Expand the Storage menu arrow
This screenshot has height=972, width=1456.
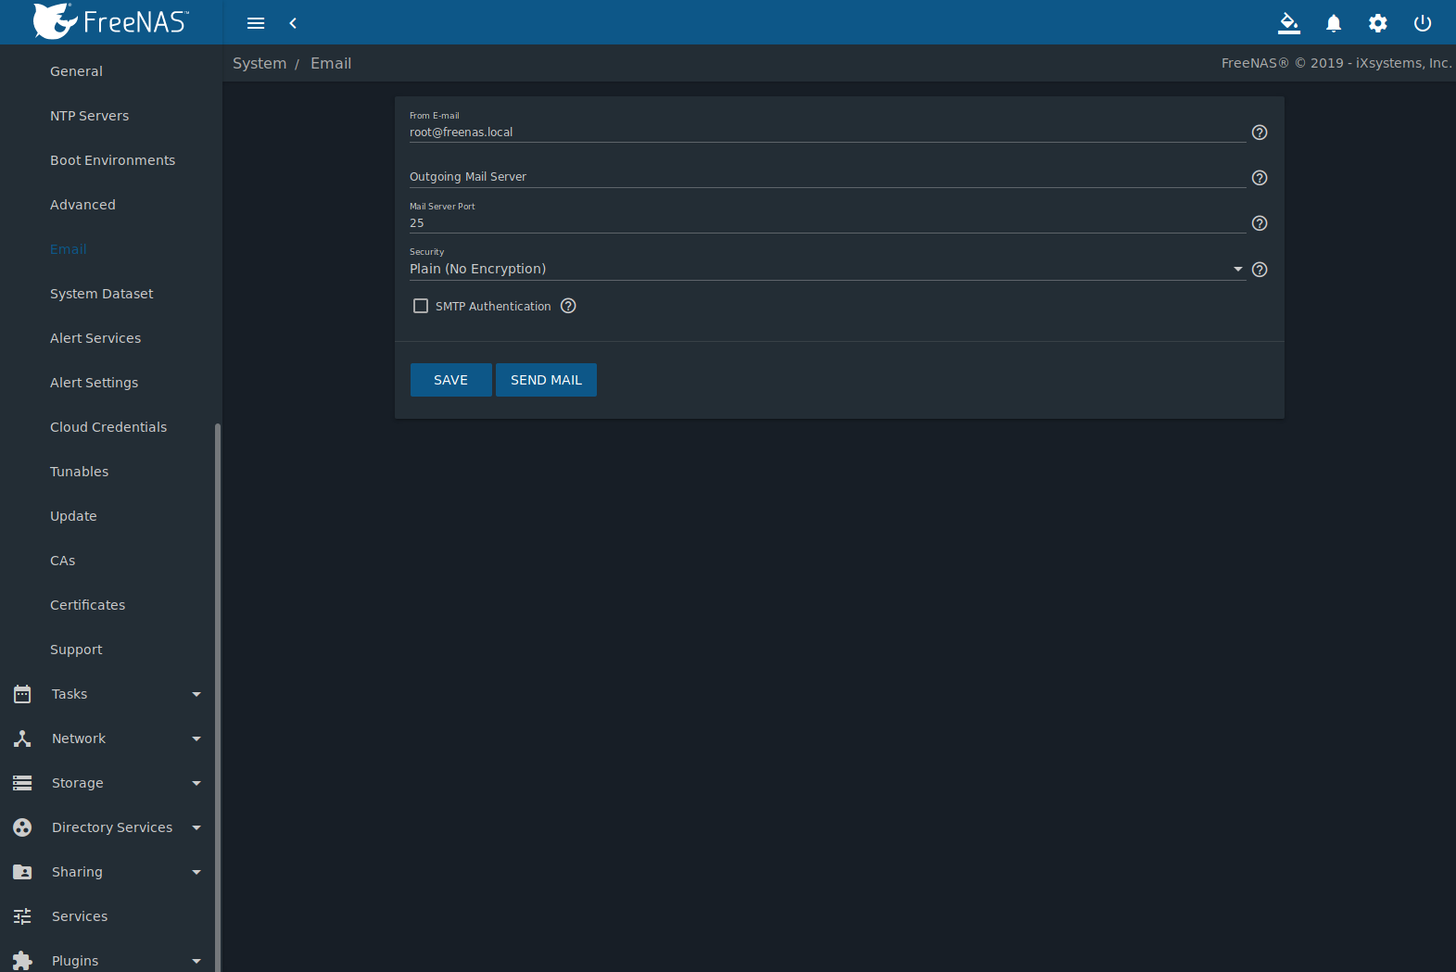196,783
